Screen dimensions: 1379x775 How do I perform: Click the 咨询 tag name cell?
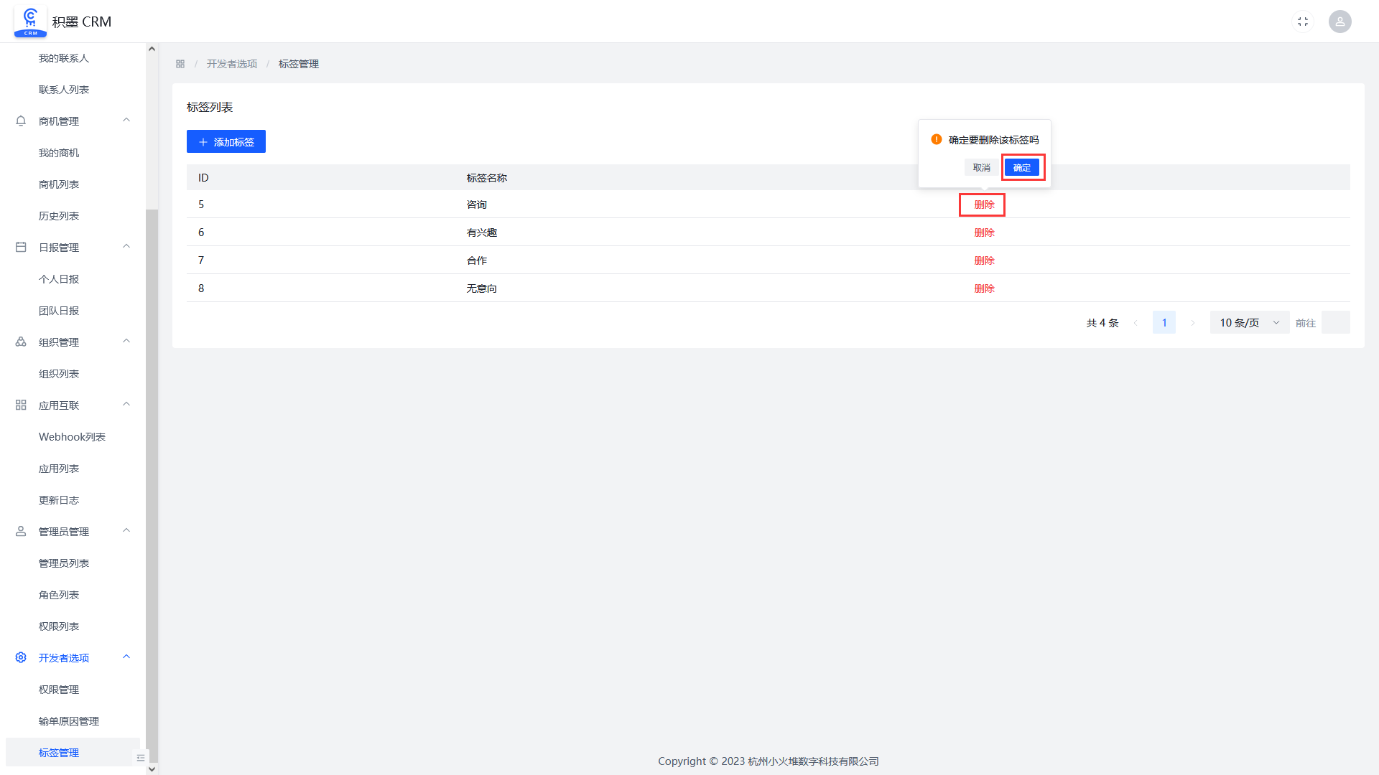click(477, 205)
